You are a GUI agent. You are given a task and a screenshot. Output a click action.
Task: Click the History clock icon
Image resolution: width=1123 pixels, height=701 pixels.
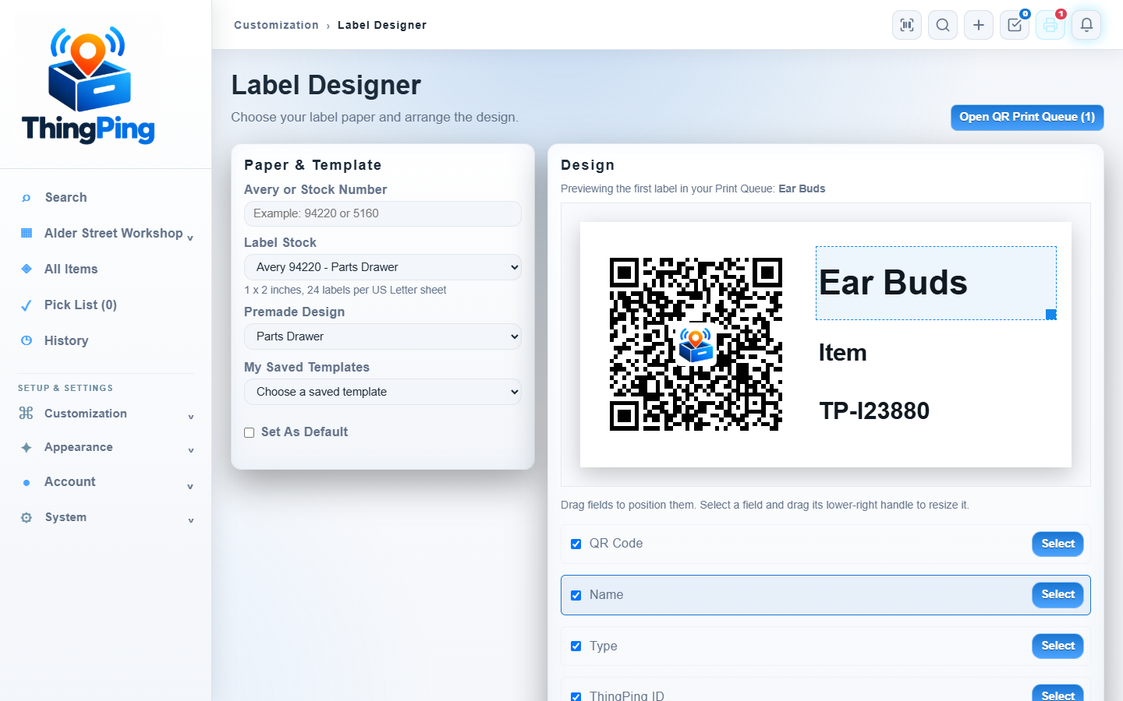coord(27,340)
